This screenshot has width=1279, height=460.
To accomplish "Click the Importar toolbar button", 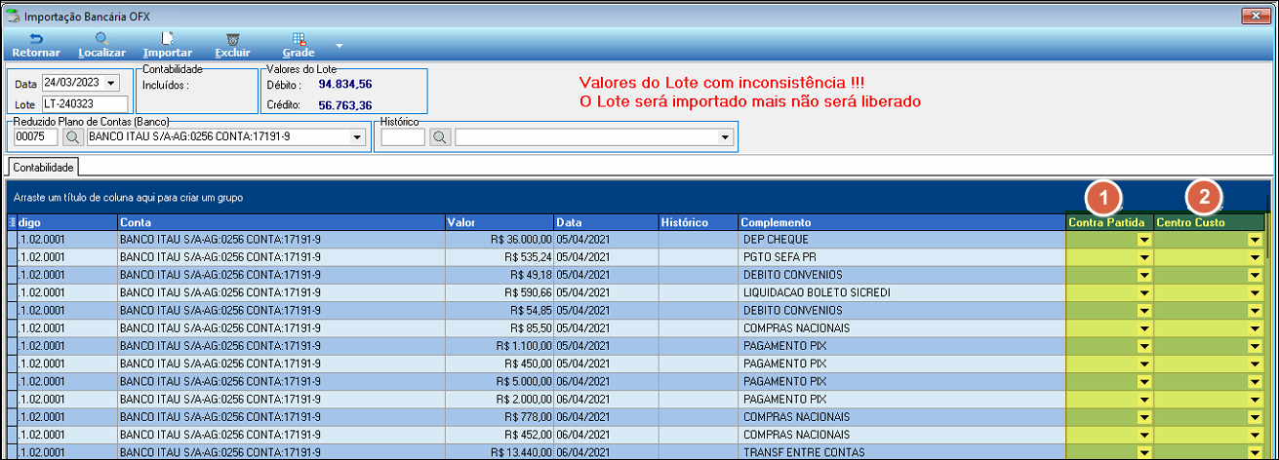I will [x=167, y=45].
